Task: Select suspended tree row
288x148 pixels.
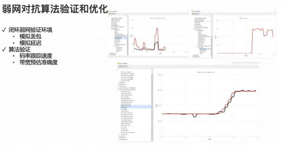Action: 124,109
